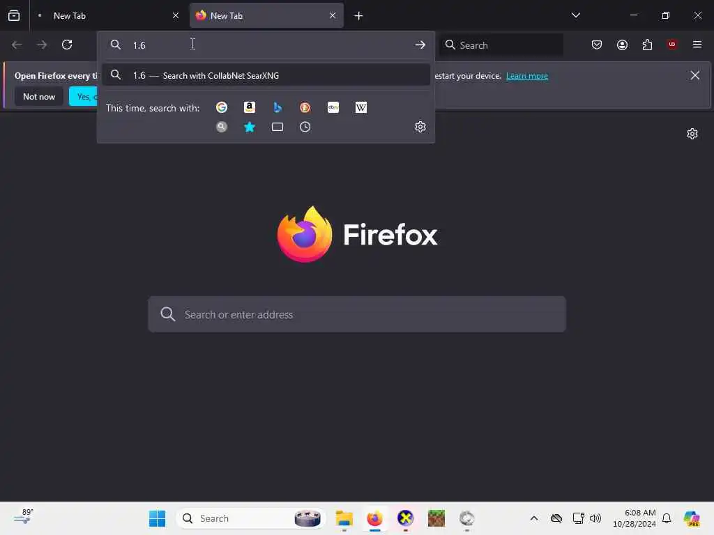Viewport: 714px width, 535px height.
Task: Search history via the clock icon
Action: pyautogui.click(x=305, y=127)
